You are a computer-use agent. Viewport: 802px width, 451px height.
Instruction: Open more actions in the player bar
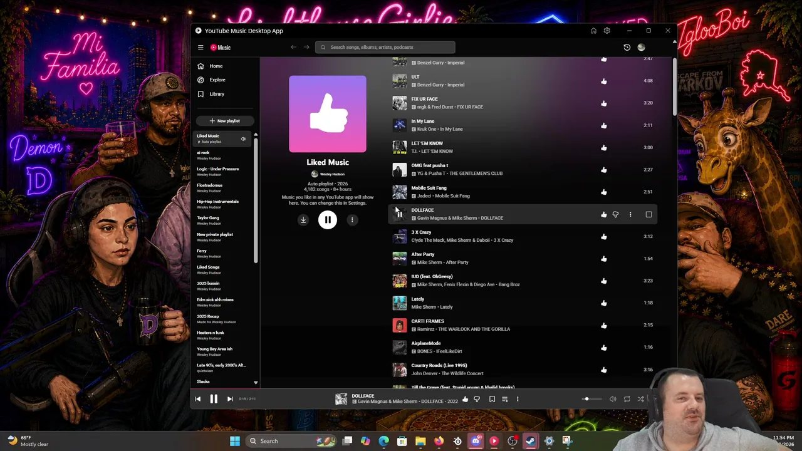pyautogui.click(x=518, y=399)
